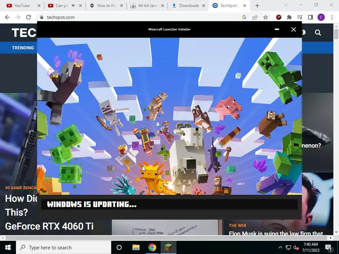Viewport: 339px width, 254px height.
Task: Open the media controls icon
Action: click(x=300, y=17)
